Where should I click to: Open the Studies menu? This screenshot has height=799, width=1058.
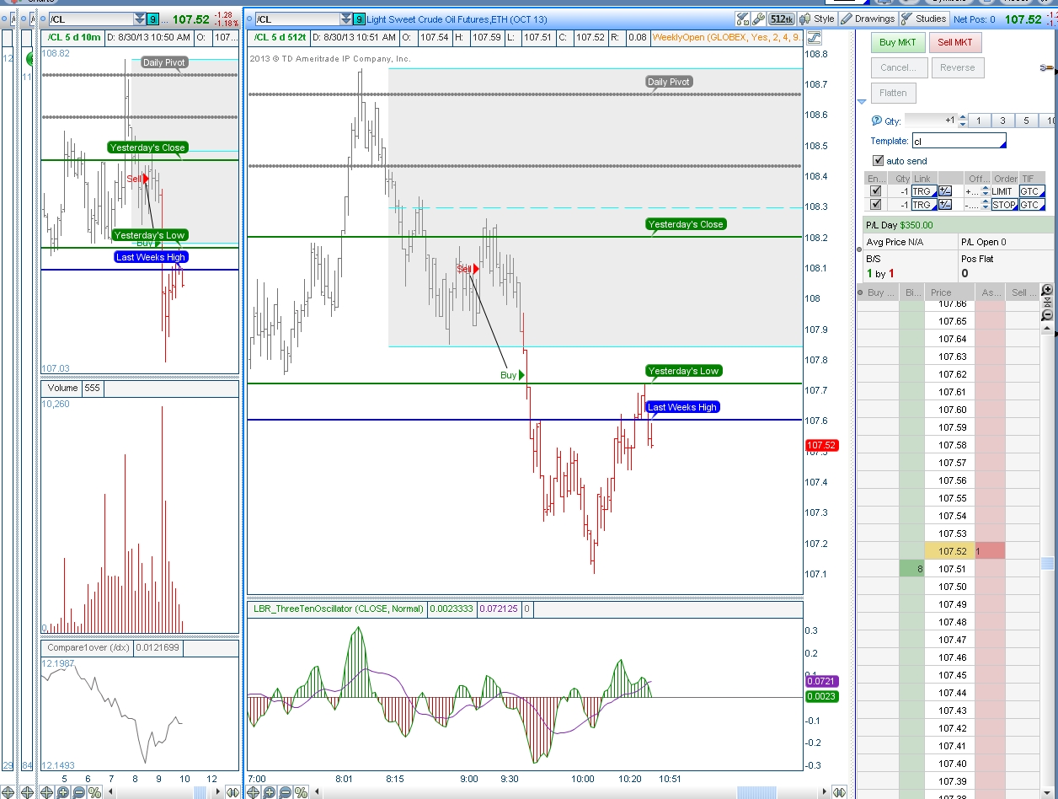(924, 19)
